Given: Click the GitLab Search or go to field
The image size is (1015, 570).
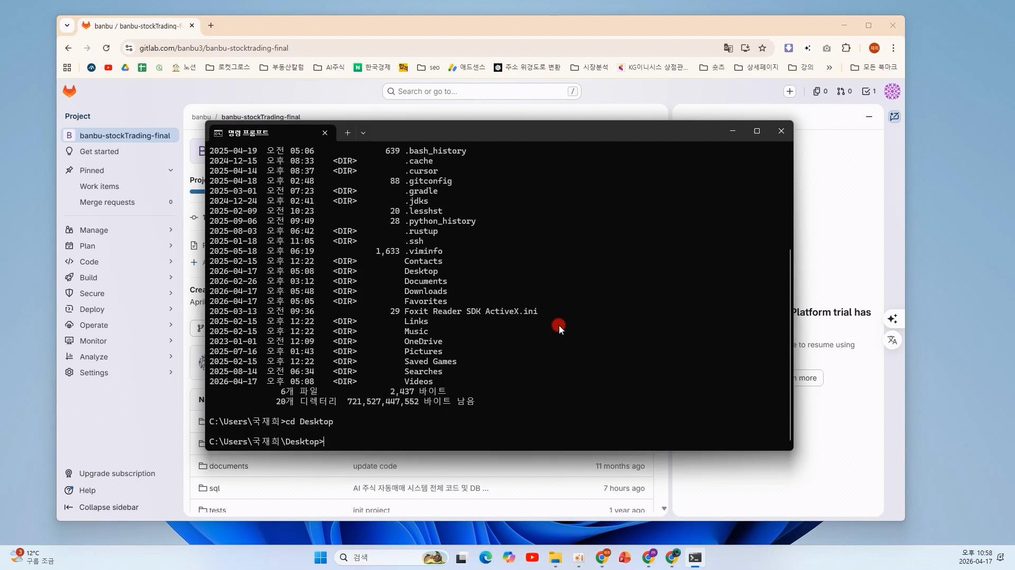Looking at the screenshot, I should 482,91.
